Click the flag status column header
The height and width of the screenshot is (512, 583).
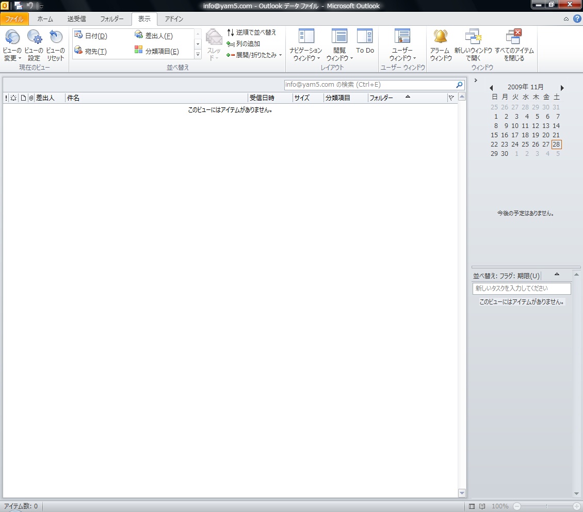coord(451,98)
